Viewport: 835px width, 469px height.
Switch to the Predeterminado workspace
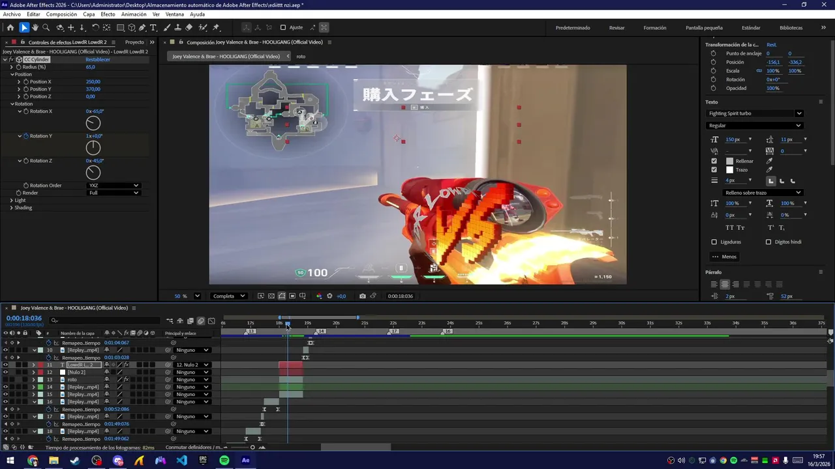click(x=573, y=28)
